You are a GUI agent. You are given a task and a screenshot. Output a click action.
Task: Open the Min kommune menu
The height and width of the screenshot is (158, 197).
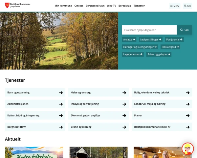point(63,6)
